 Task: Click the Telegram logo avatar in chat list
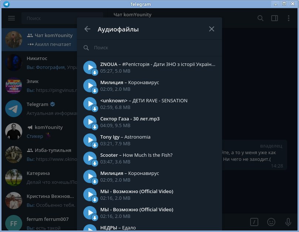(14, 109)
